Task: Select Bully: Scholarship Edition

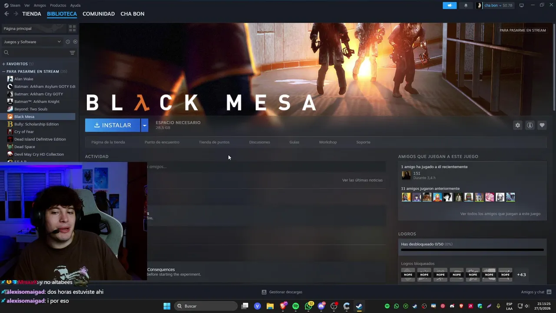Action: [36, 124]
